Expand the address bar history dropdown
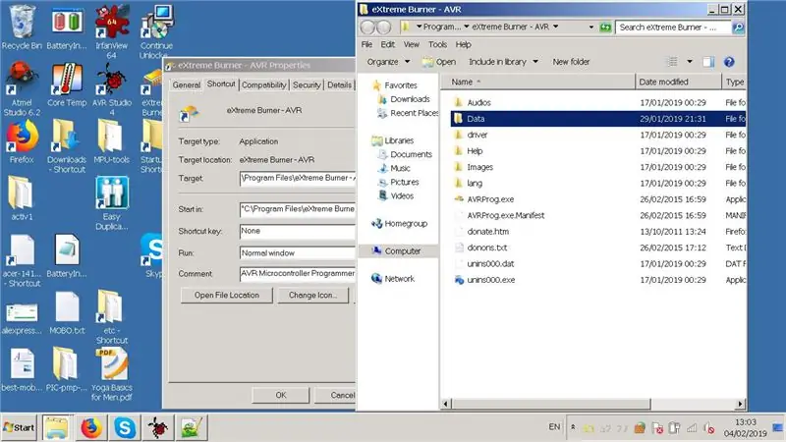The image size is (786, 442). click(591, 28)
